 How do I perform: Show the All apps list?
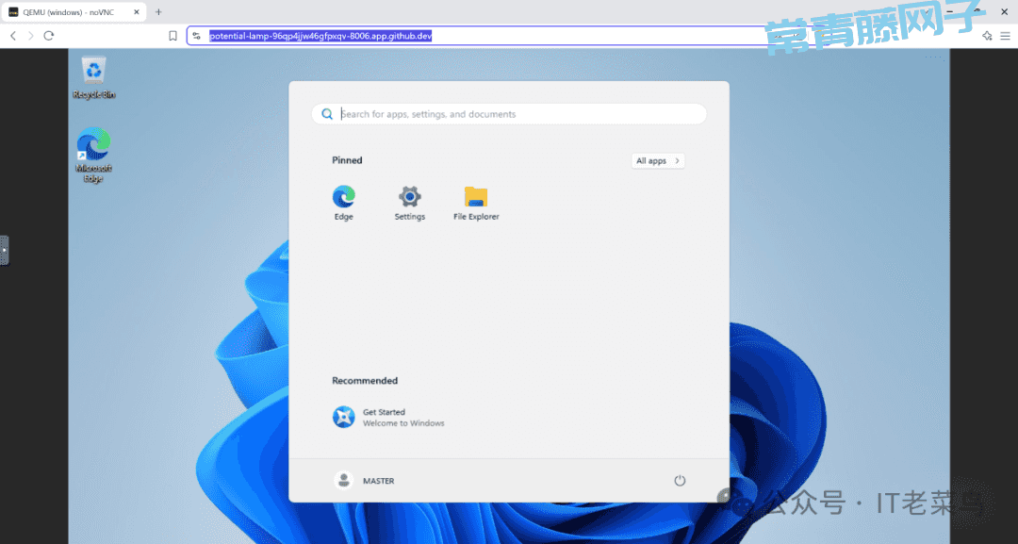click(658, 161)
